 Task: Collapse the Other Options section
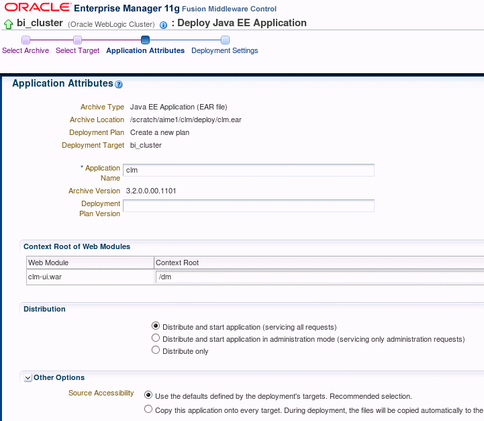(x=28, y=378)
